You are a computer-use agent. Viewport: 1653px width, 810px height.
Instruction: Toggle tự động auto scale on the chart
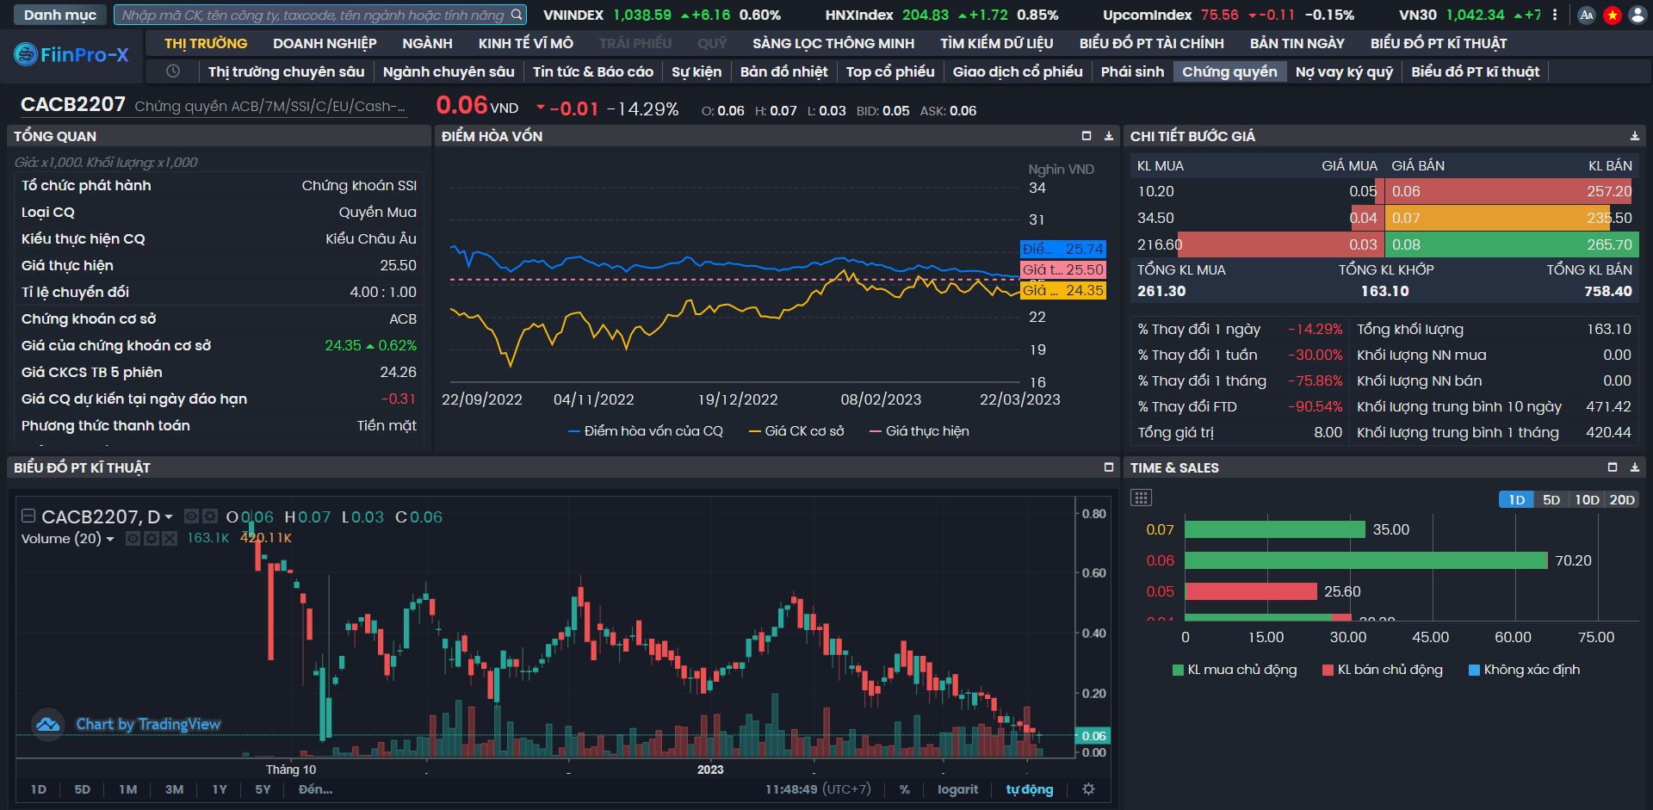(1029, 788)
